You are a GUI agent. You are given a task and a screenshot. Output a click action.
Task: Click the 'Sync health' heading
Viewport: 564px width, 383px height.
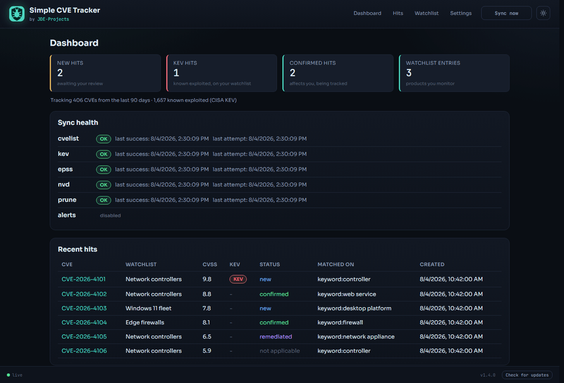point(78,122)
